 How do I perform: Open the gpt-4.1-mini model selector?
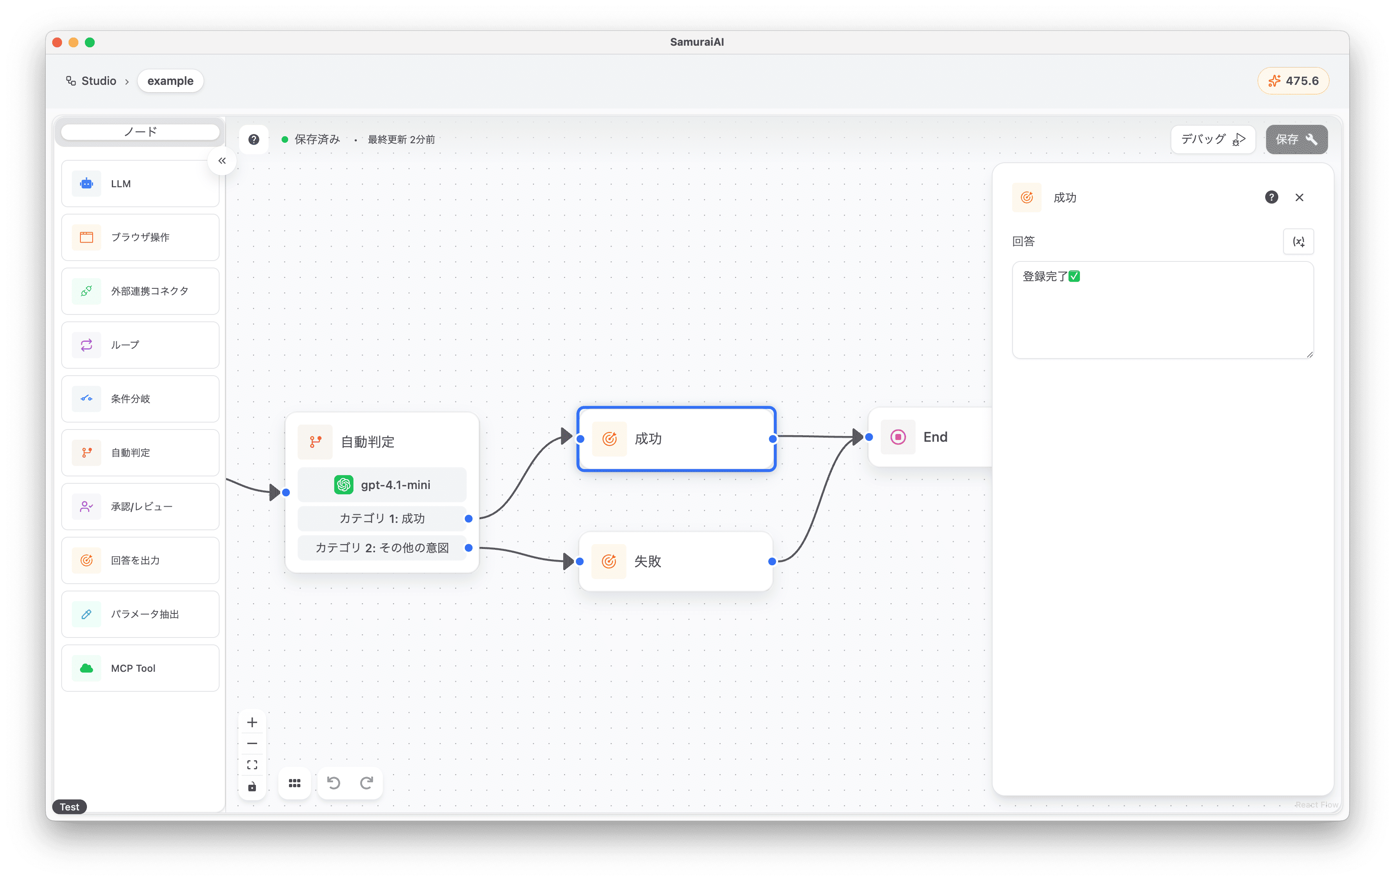click(x=382, y=485)
